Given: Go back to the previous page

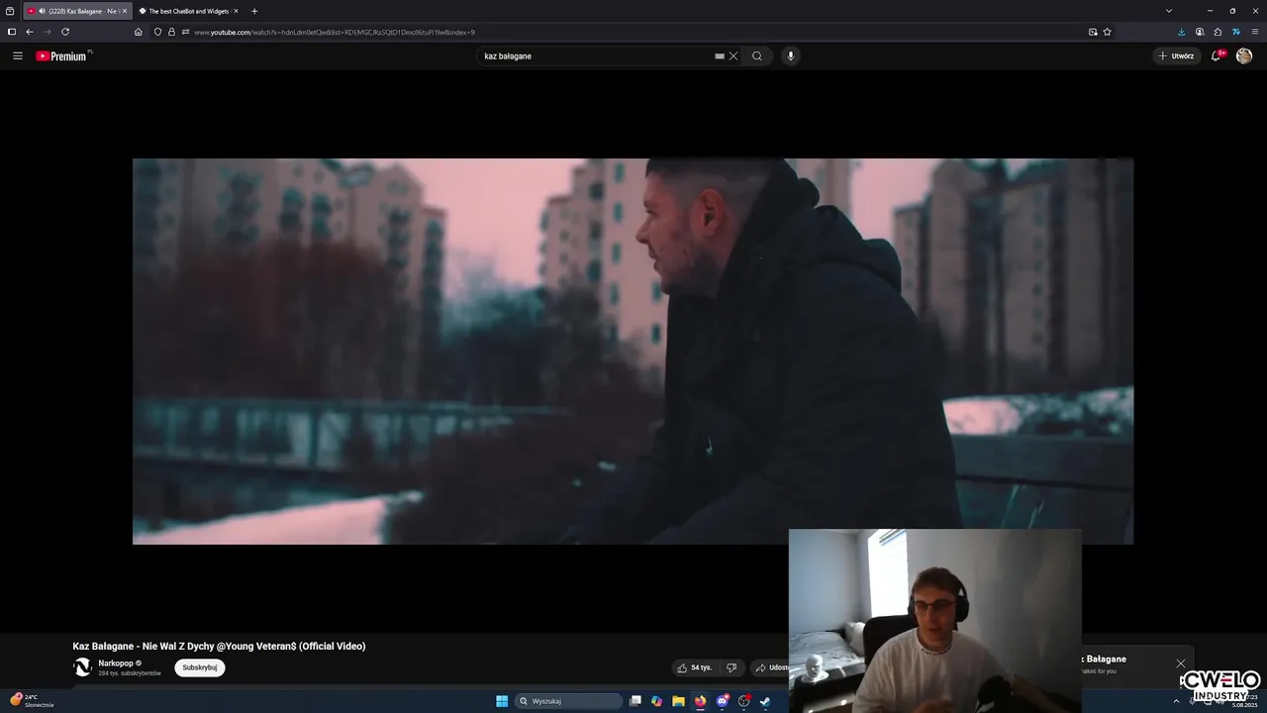Looking at the screenshot, I should tap(30, 32).
